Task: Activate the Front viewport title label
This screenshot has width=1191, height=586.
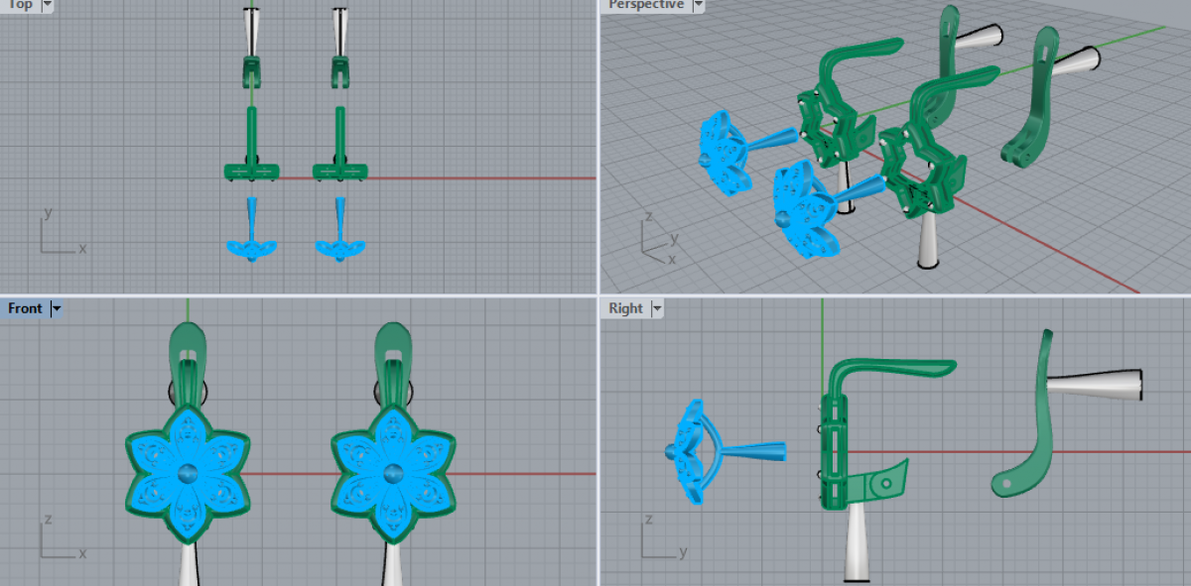Action: [25, 308]
